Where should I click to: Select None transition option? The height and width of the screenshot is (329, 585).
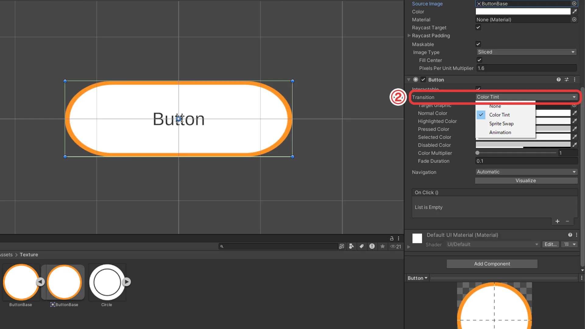click(x=505, y=106)
